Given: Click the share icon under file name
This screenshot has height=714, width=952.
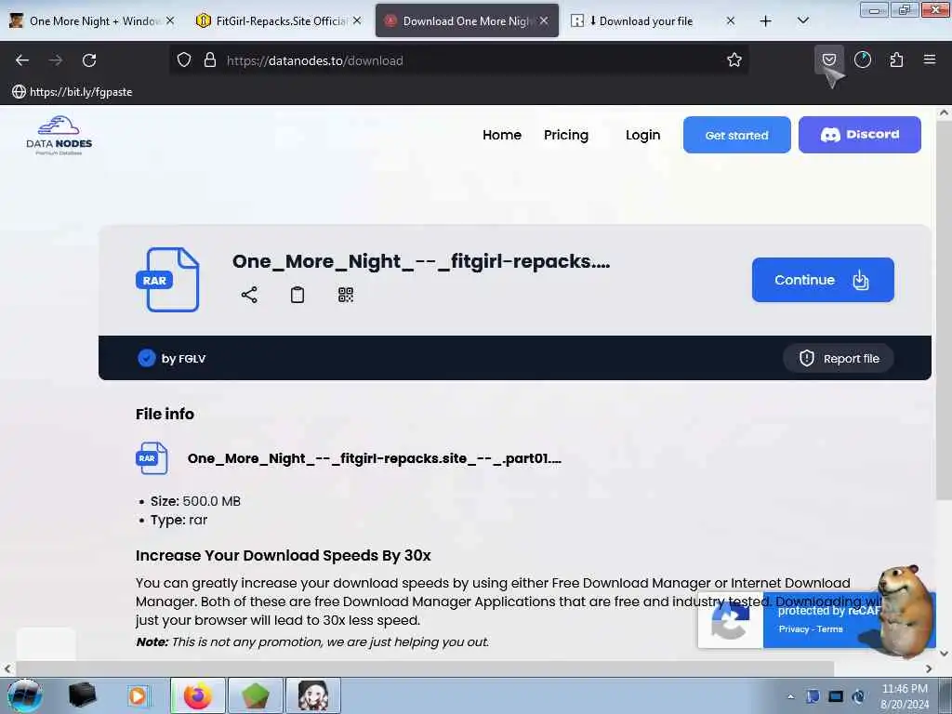Looking at the screenshot, I should click(249, 295).
